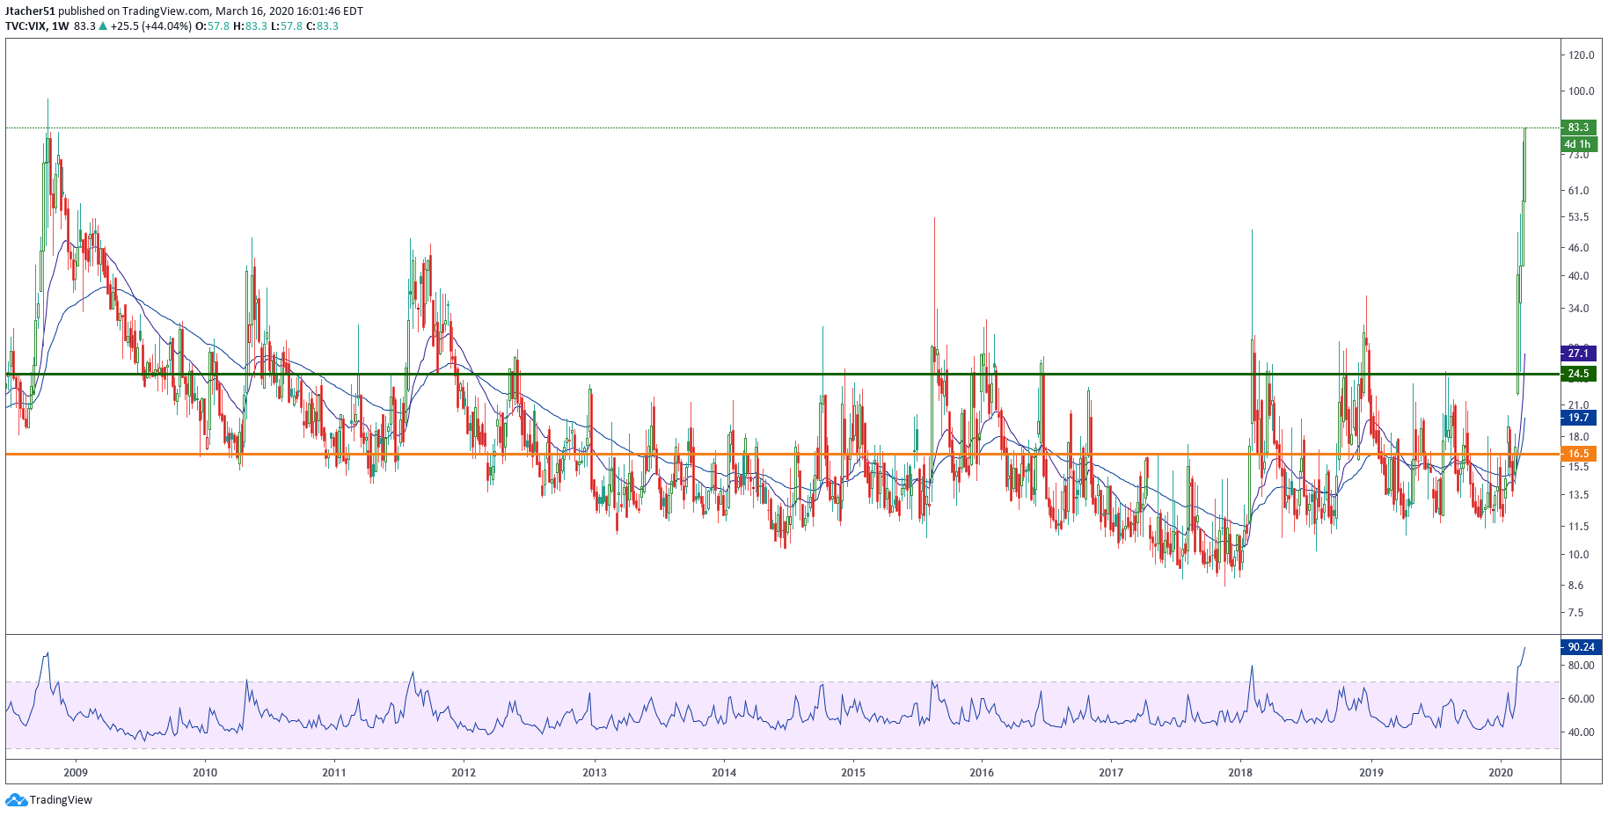Click the 40.0 price axis label
This screenshot has width=1608, height=816.
point(1579,276)
